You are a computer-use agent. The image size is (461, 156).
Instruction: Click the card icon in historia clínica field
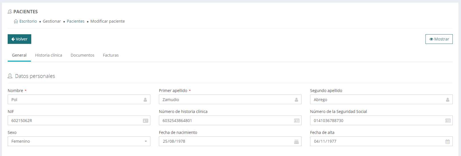(x=297, y=121)
